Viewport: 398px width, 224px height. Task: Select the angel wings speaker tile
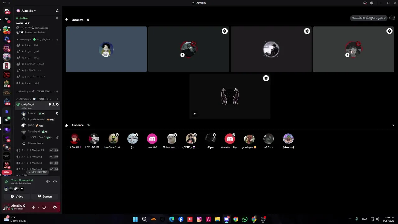230,96
